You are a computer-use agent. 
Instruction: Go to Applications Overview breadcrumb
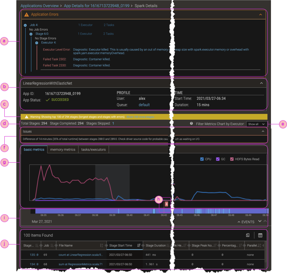40,6
